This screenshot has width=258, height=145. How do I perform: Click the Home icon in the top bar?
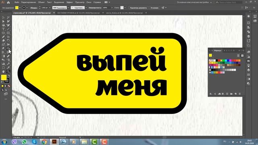pos(8,2)
